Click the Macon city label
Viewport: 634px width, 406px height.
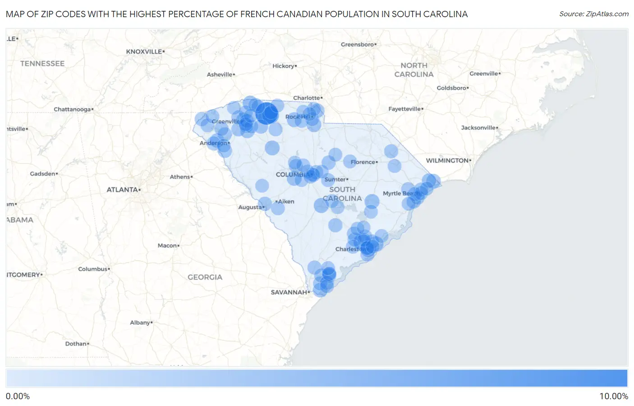168,245
